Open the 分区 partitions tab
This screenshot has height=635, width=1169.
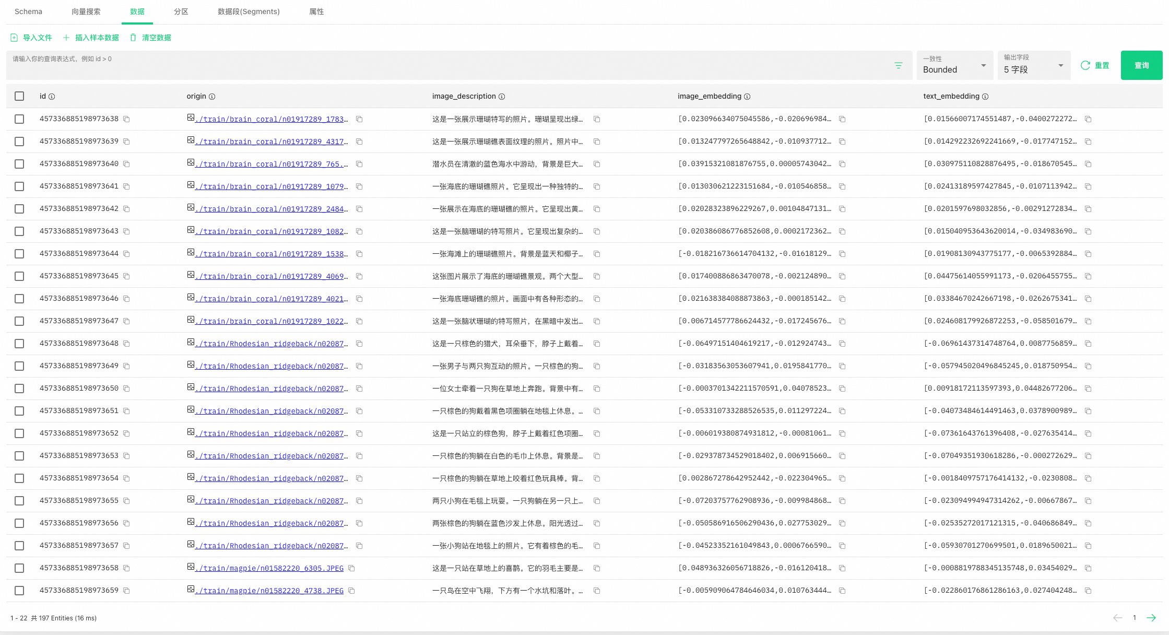[181, 11]
